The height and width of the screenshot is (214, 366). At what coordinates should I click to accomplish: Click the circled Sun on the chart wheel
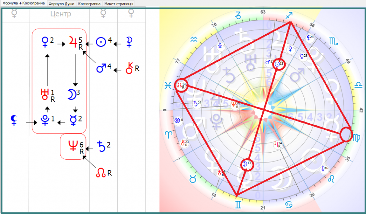(x=279, y=65)
